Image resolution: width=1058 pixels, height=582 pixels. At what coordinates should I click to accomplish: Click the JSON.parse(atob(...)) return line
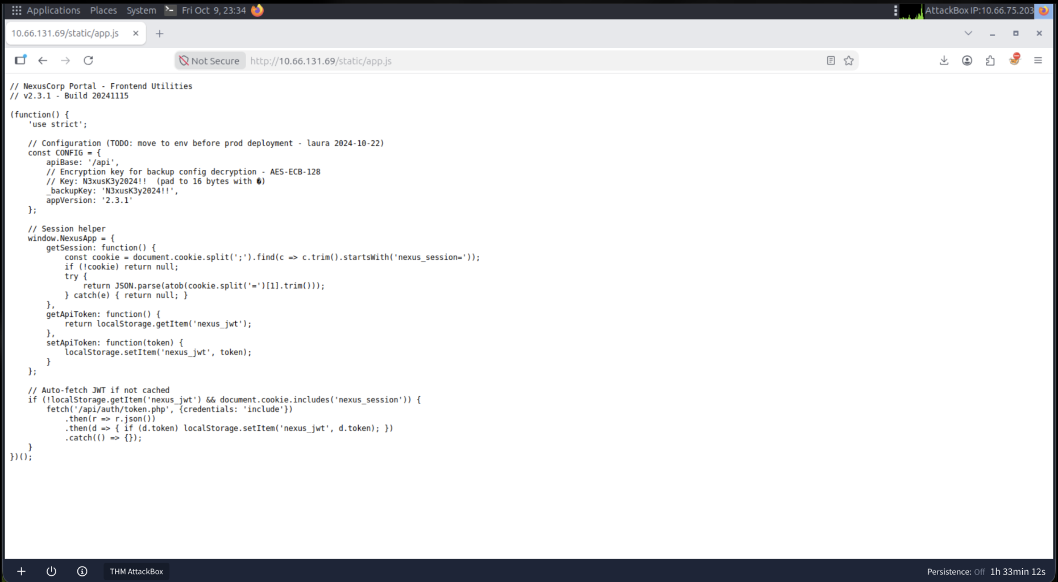(204, 286)
